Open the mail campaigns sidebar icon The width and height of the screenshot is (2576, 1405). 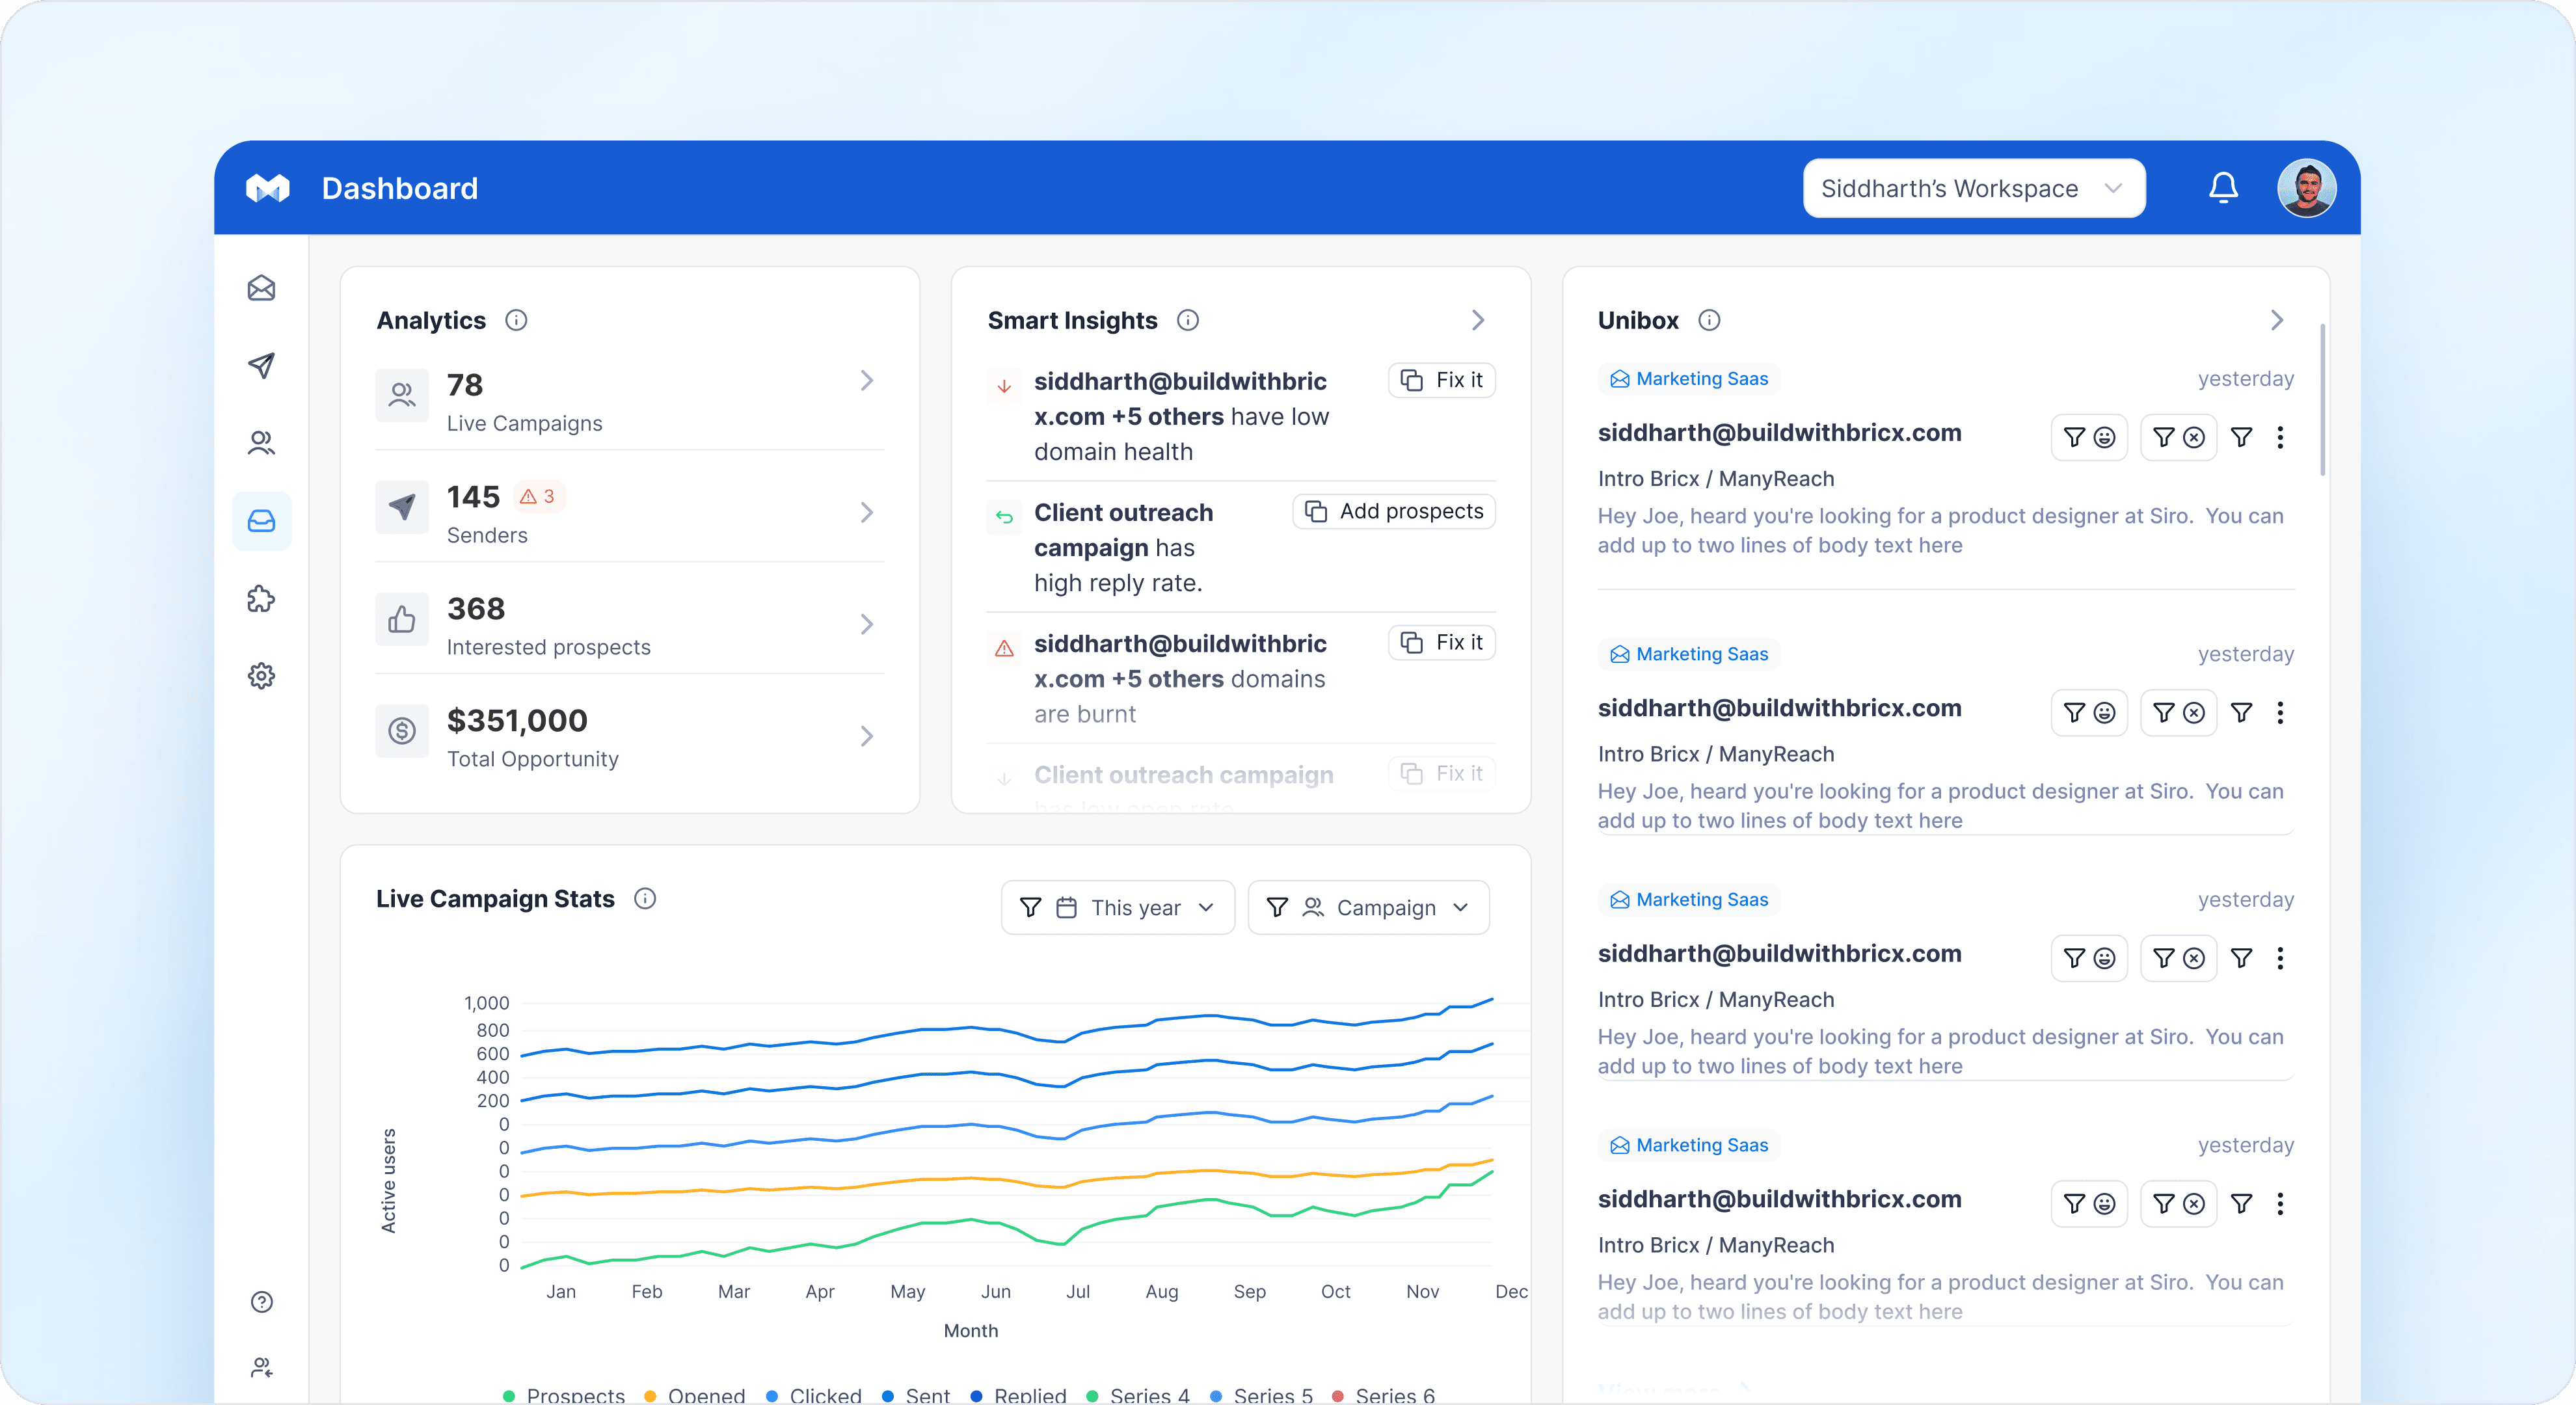point(261,288)
